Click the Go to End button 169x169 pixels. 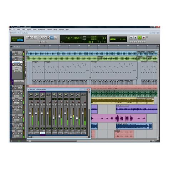click(x=144, y=42)
